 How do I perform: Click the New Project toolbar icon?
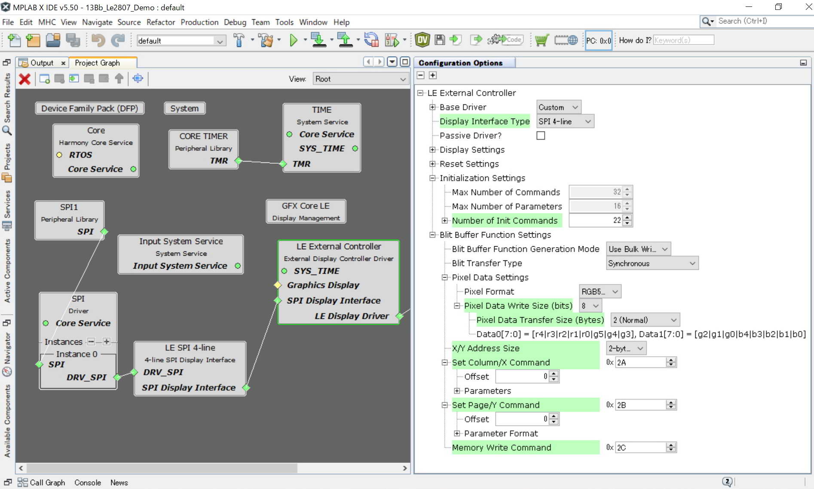pyautogui.click(x=33, y=40)
